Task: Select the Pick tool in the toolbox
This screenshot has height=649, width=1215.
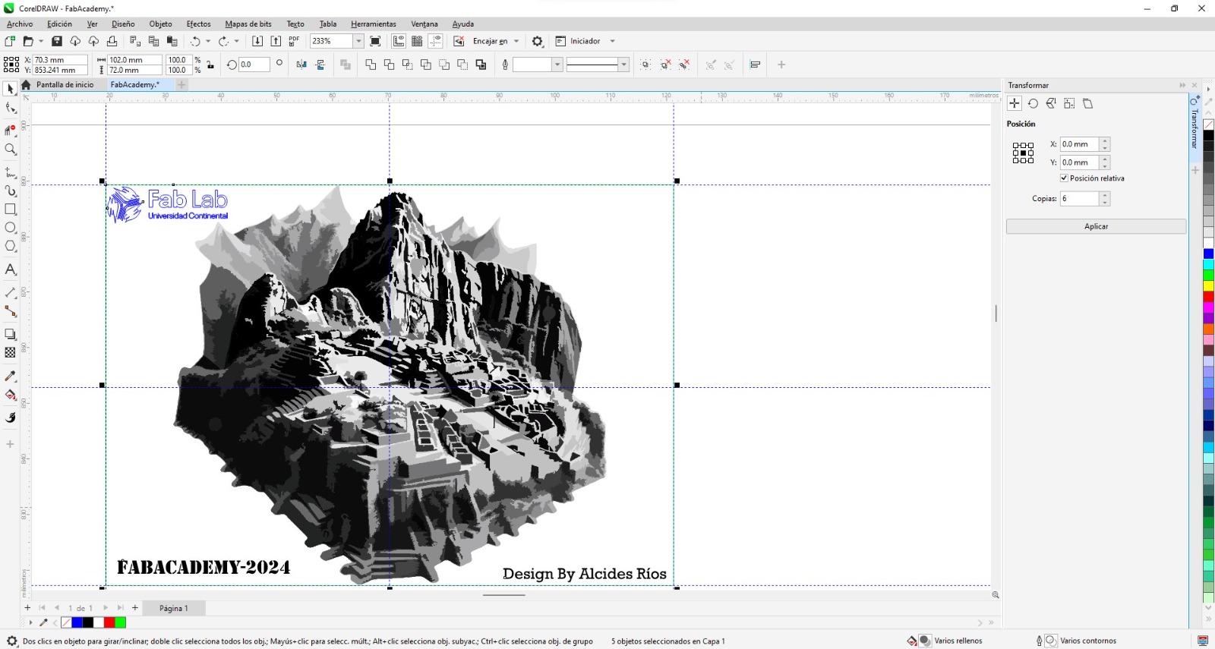Action: tap(11, 89)
